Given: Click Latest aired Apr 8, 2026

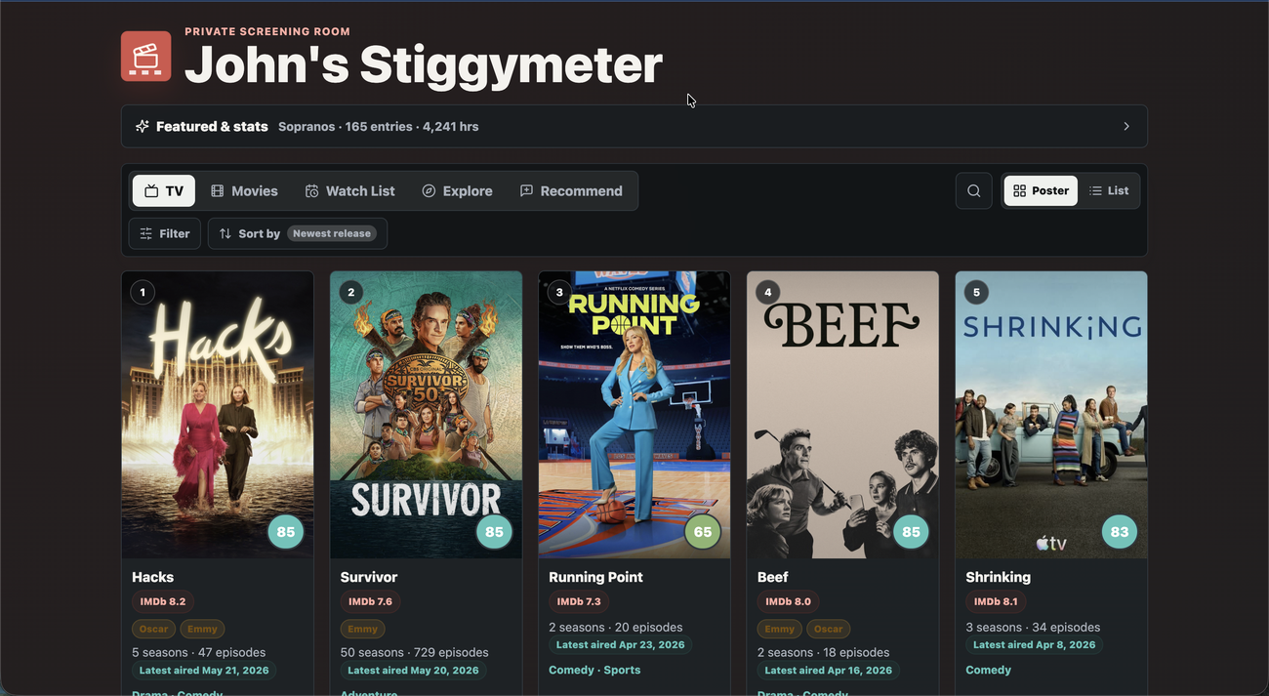Looking at the screenshot, I should click(x=1035, y=645).
